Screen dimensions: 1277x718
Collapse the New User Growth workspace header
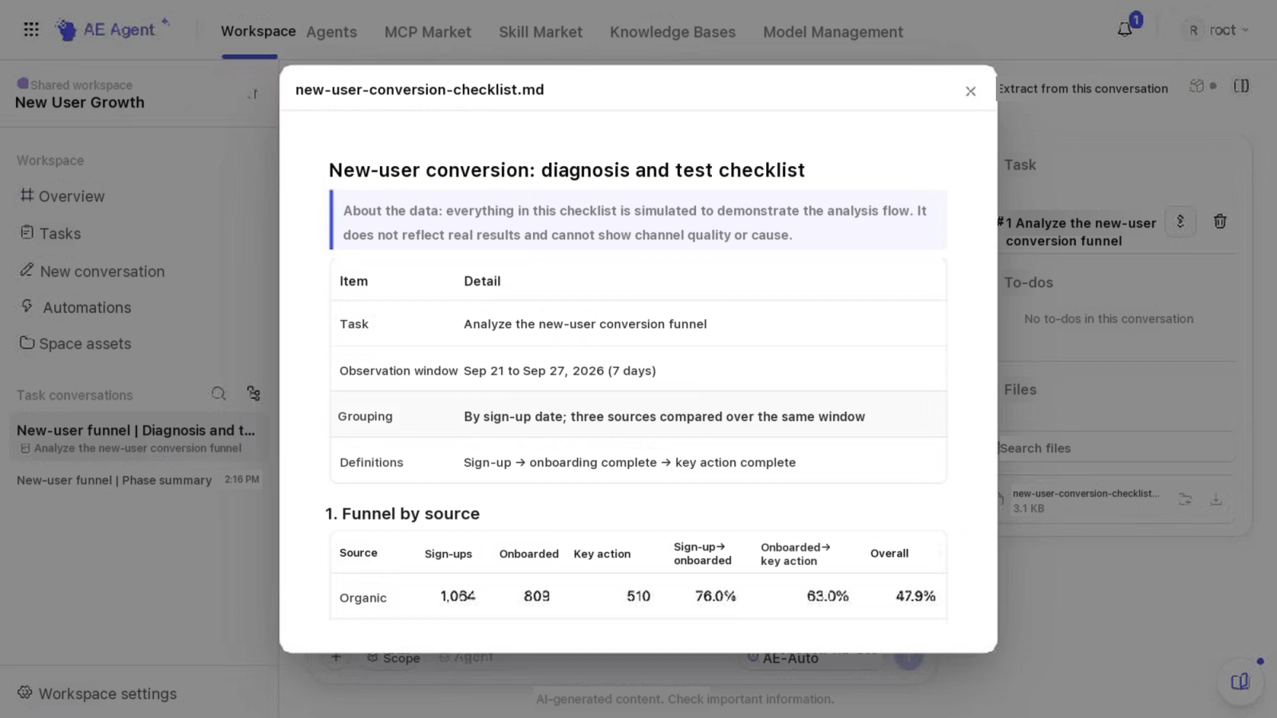253,94
